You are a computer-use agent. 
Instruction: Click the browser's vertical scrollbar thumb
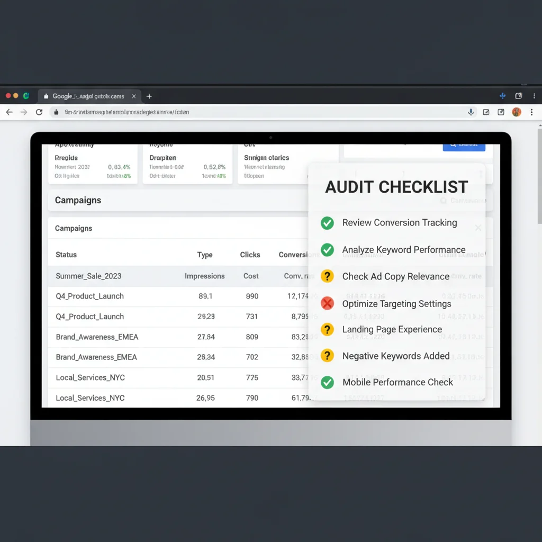click(539, 176)
